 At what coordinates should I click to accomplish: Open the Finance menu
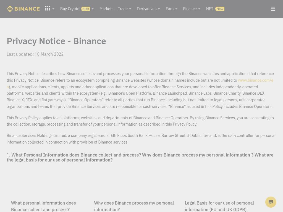pyautogui.click(x=190, y=9)
